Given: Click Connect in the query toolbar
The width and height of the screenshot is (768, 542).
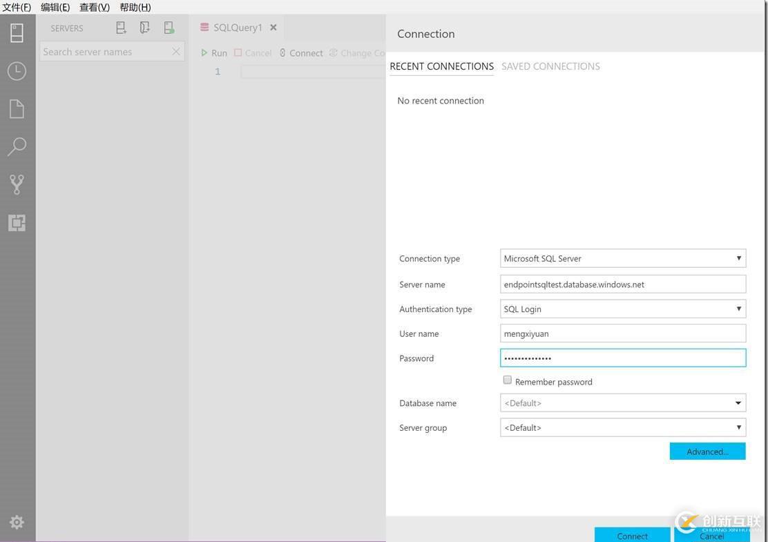Looking at the screenshot, I should coord(300,53).
